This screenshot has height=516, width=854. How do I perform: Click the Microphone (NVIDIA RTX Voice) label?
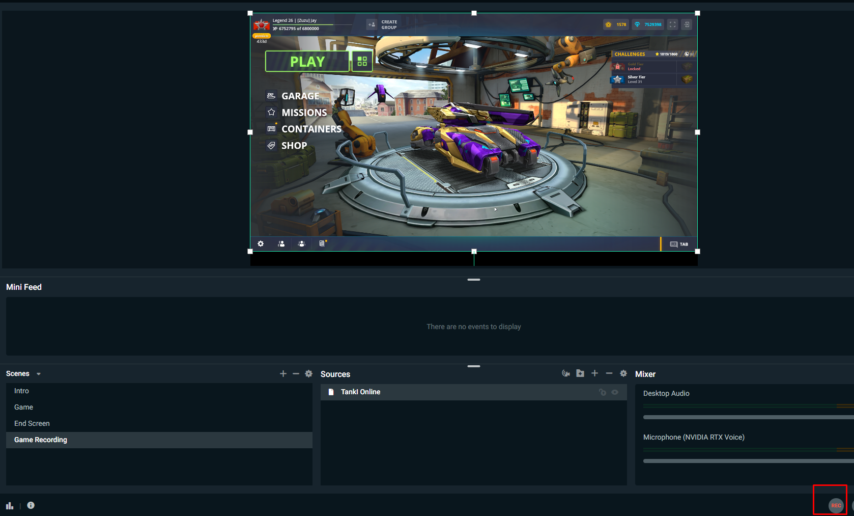point(694,437)
